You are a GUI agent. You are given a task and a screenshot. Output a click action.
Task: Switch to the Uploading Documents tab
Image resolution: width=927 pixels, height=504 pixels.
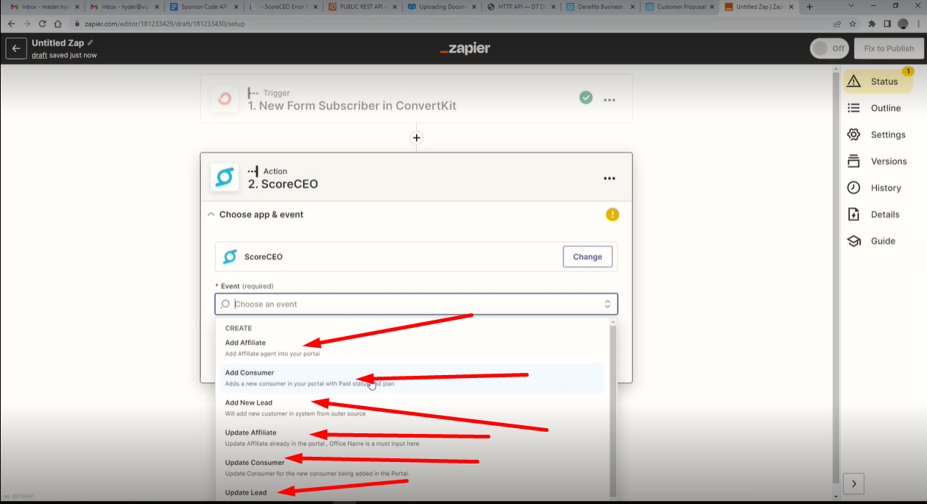click(x=443, y=7)
